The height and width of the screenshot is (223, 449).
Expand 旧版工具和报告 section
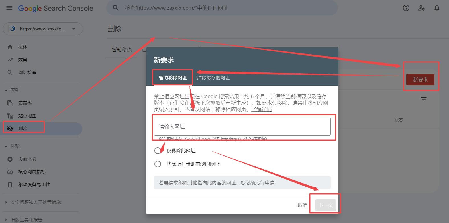coord(6,220)
